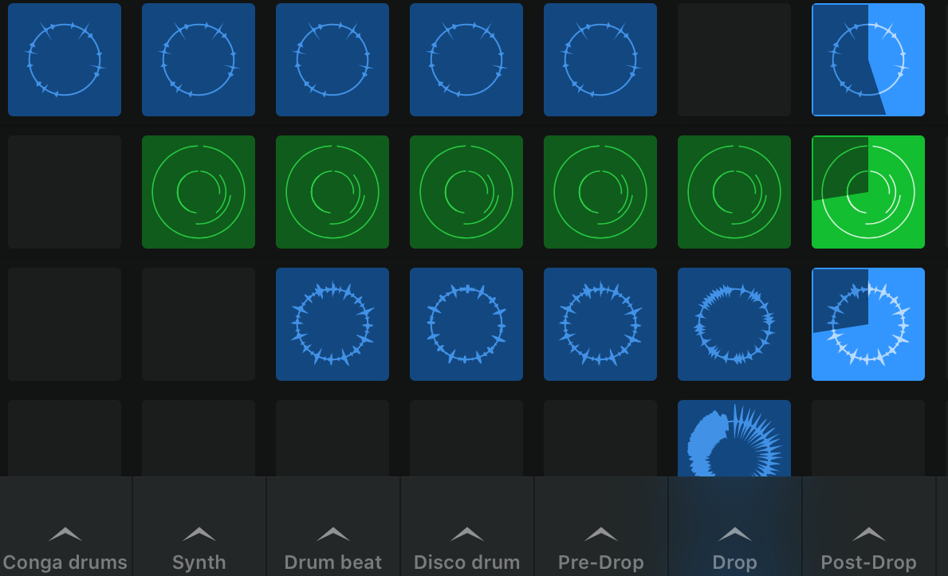Stop the playing top-row blue cell in Post-Drop column

click(x=868, y=60)
